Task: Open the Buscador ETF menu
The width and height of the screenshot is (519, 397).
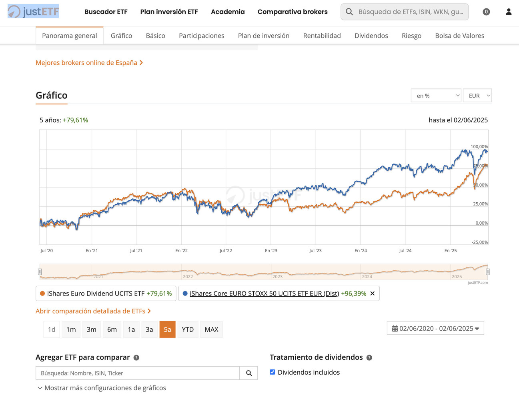Action: [x=106, y=12]
